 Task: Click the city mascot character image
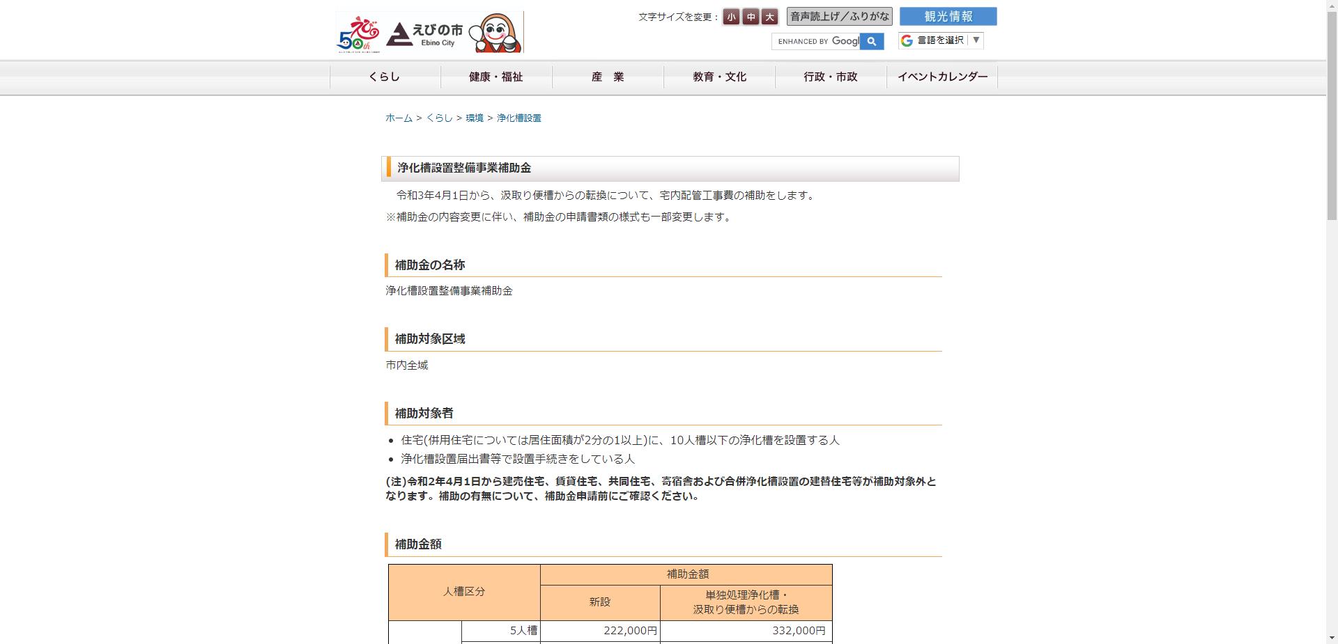click(497, 31)
